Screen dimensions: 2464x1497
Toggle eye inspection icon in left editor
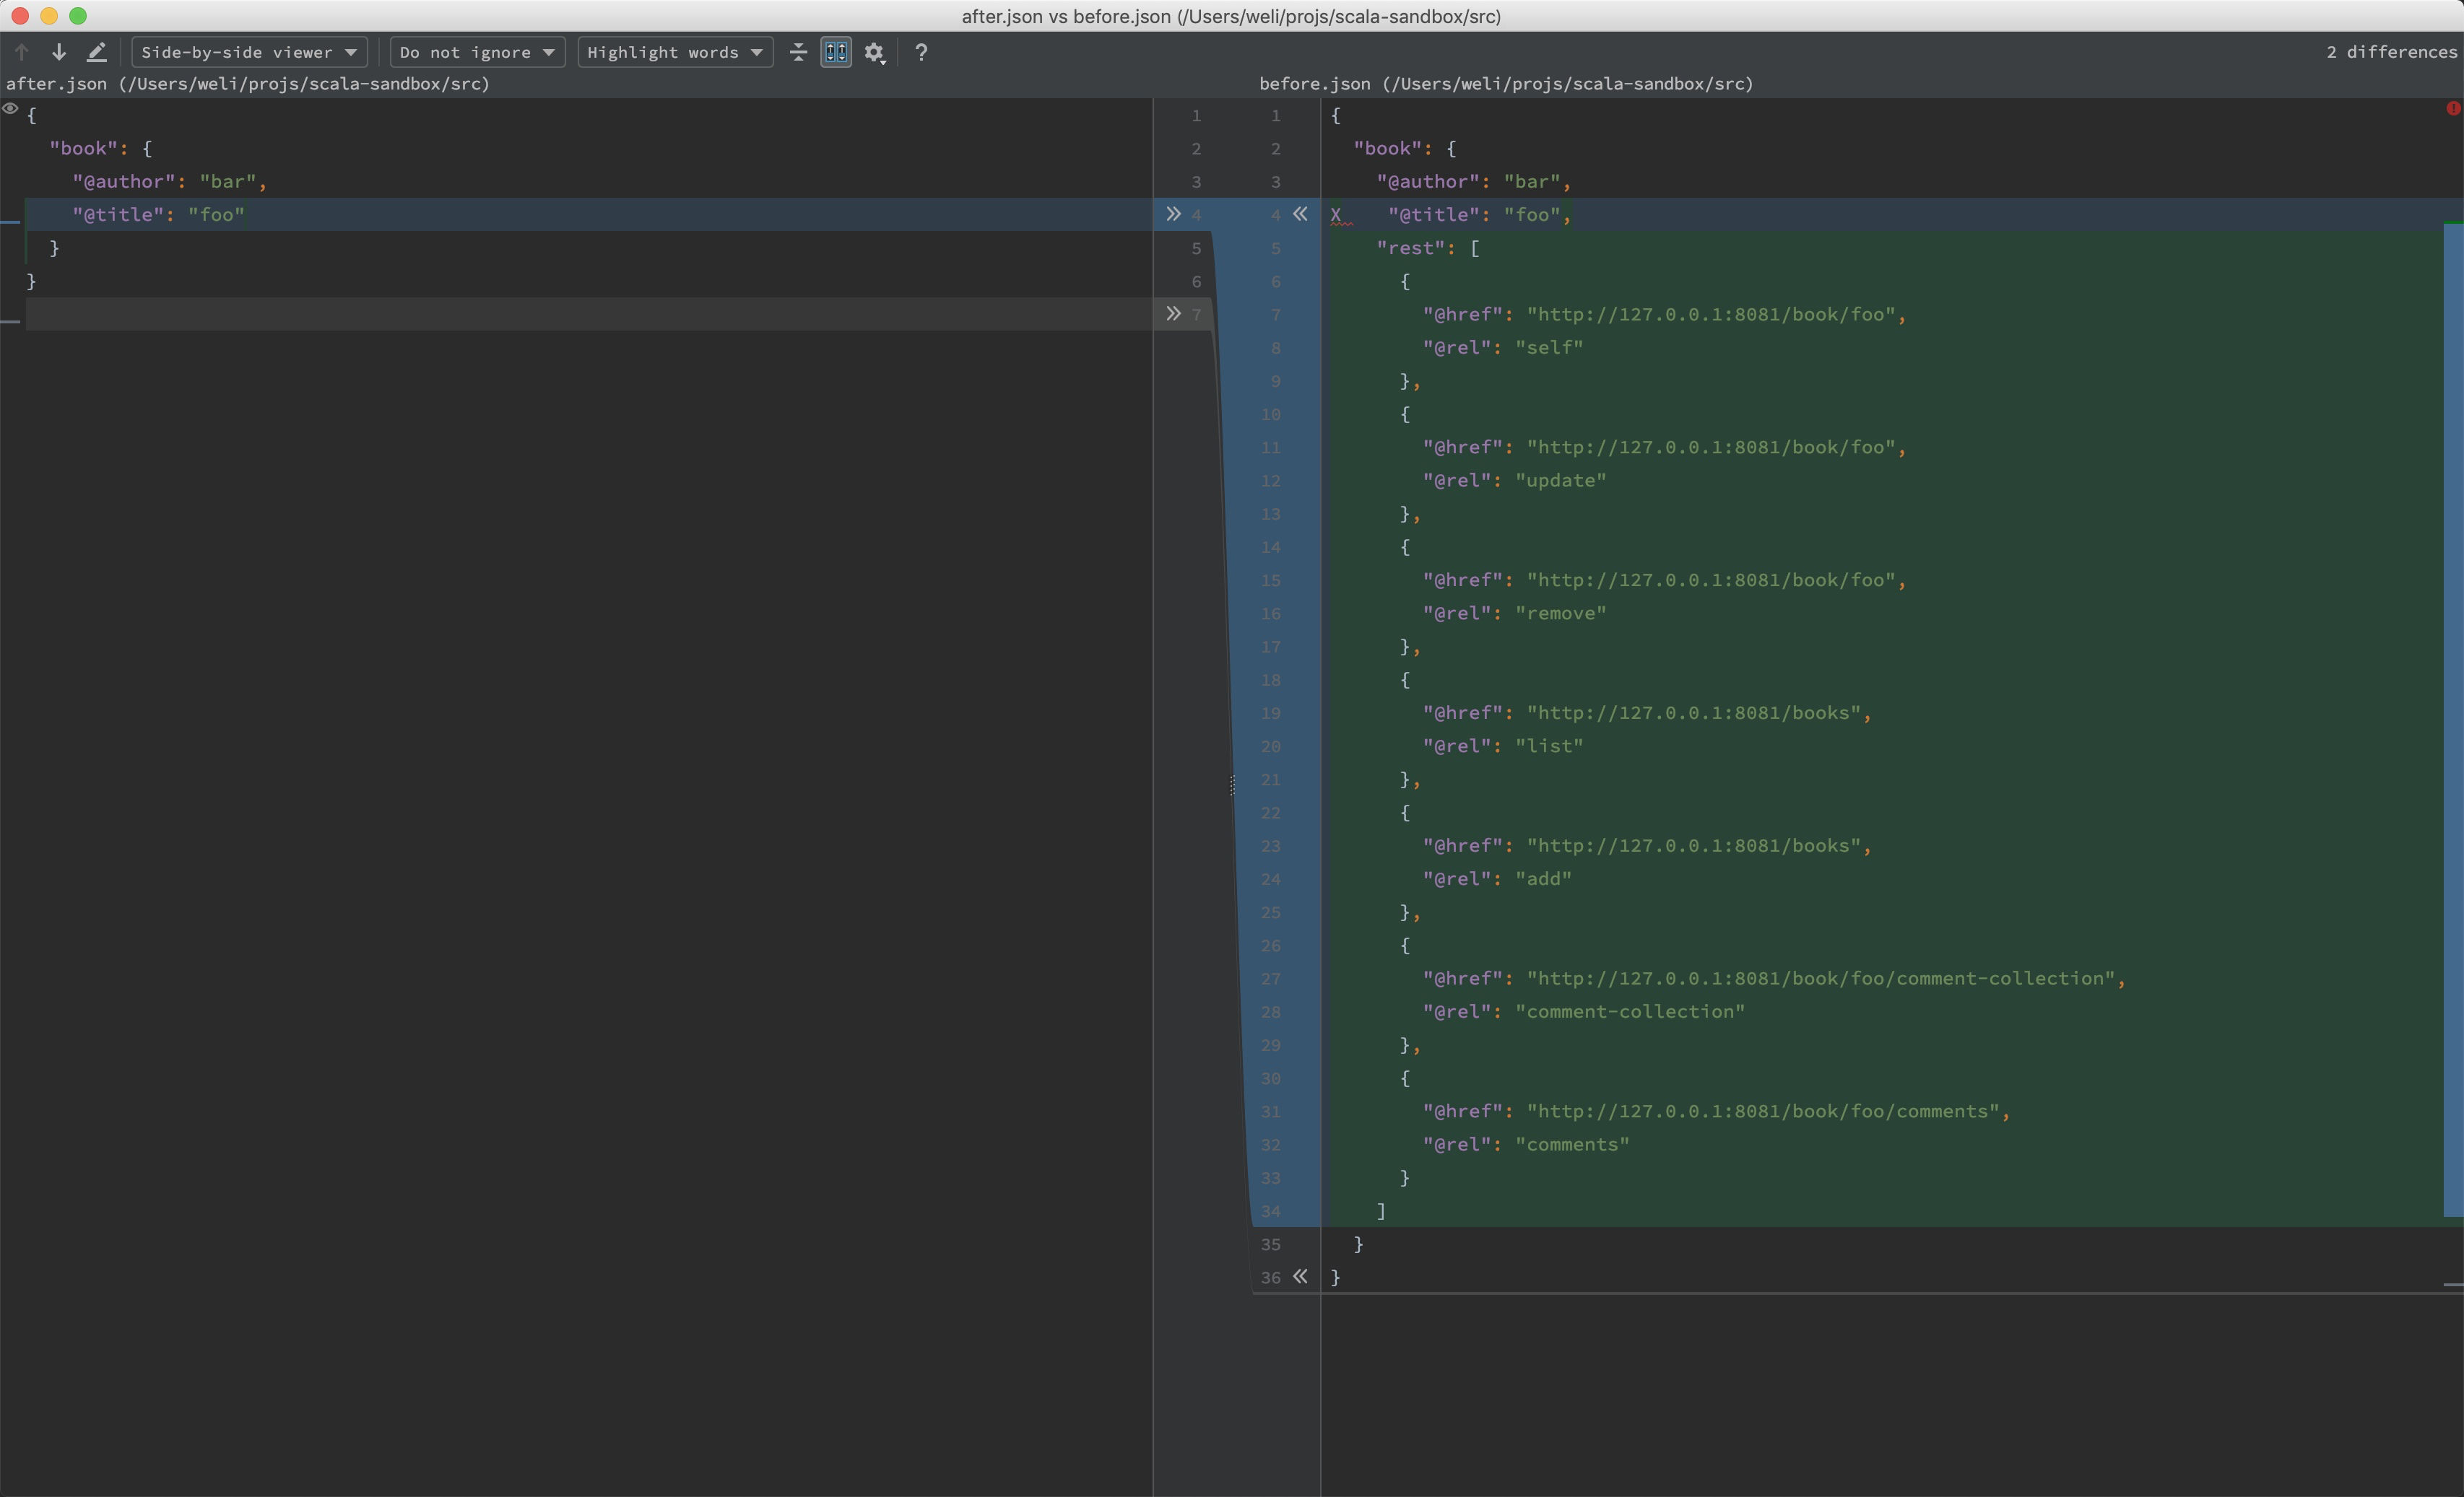coord(11,109)
